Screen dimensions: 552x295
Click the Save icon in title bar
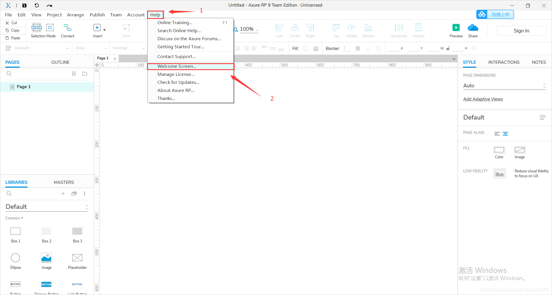click(24, 5)
